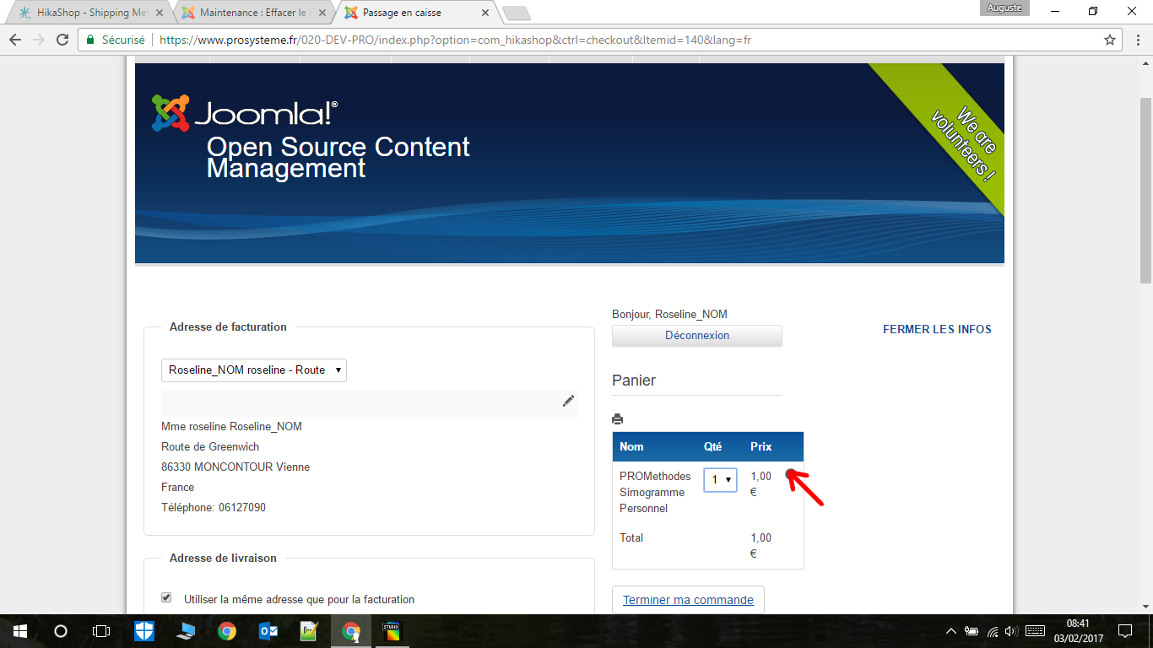Open the volume speaker tray icon
Viewport: 1153px width, 648px height.
coord(1011,631)
